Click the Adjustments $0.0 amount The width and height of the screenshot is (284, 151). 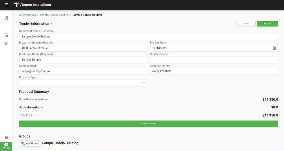tap(274, 107)
